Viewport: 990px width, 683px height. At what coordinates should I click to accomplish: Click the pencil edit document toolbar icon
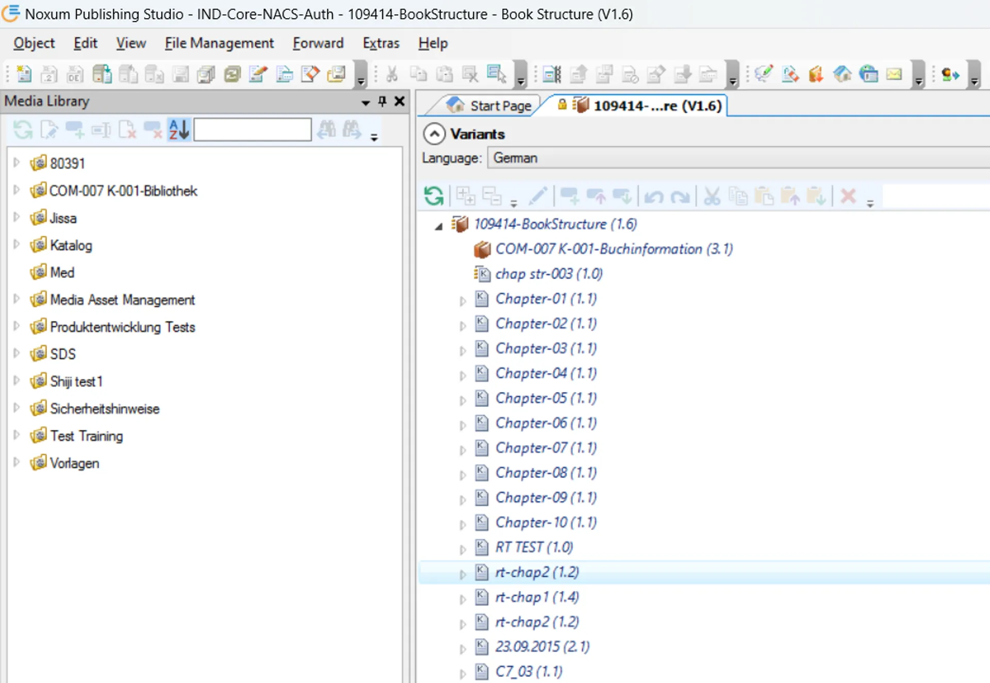tap(258, 74)
